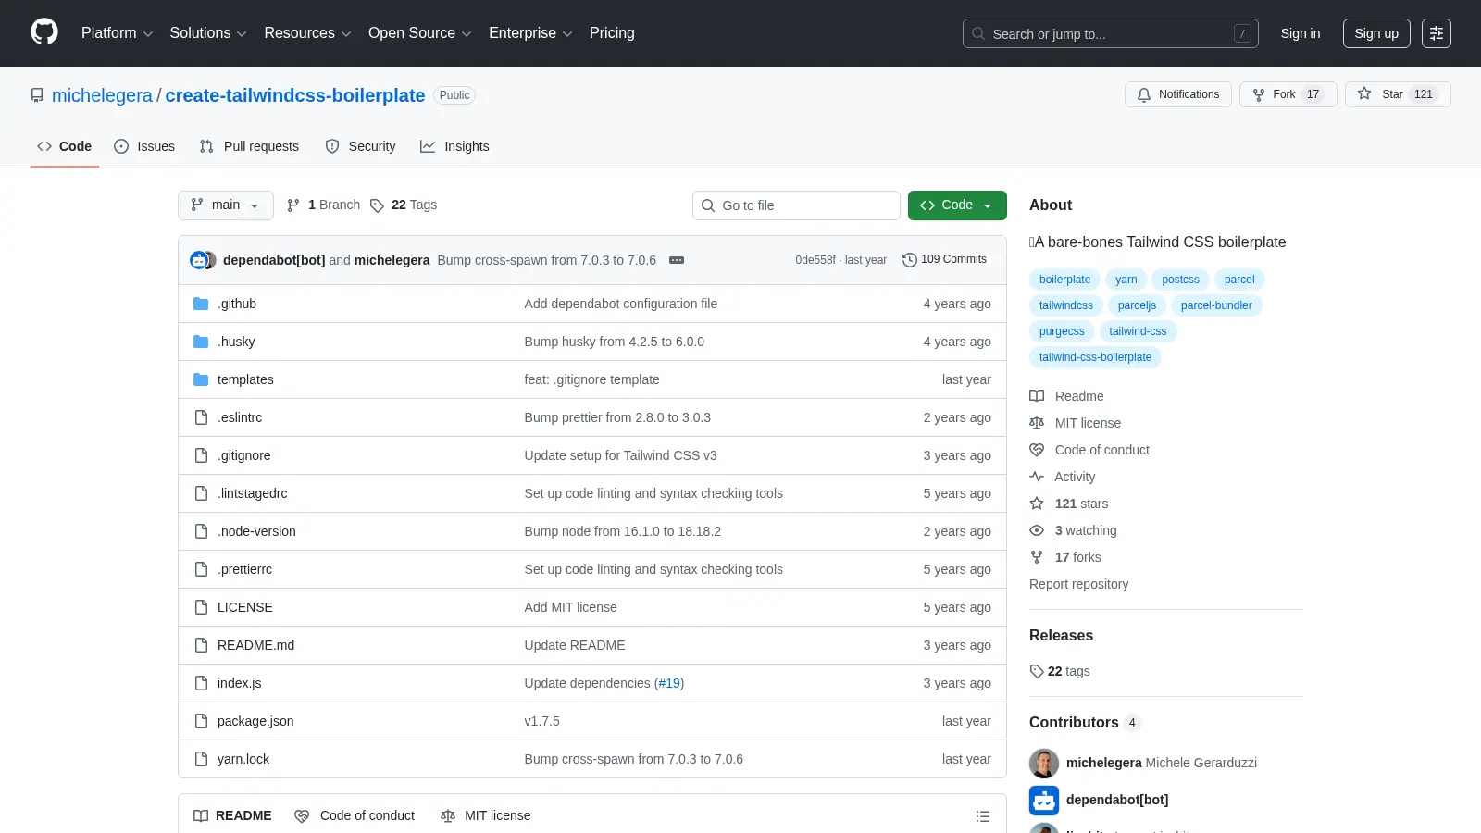Open the 22 tags link under Releases
Image resolution: width=1481 pixels, height=833 pixels.
pos(1060,671)
